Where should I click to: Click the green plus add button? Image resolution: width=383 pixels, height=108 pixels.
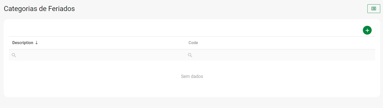(367, 30)
